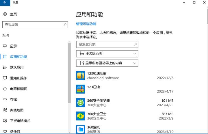Image resolution: width=208 pixels, height=134 pixels.
Task: Select the 360壁纸 app name
Action: click(93, 127)
